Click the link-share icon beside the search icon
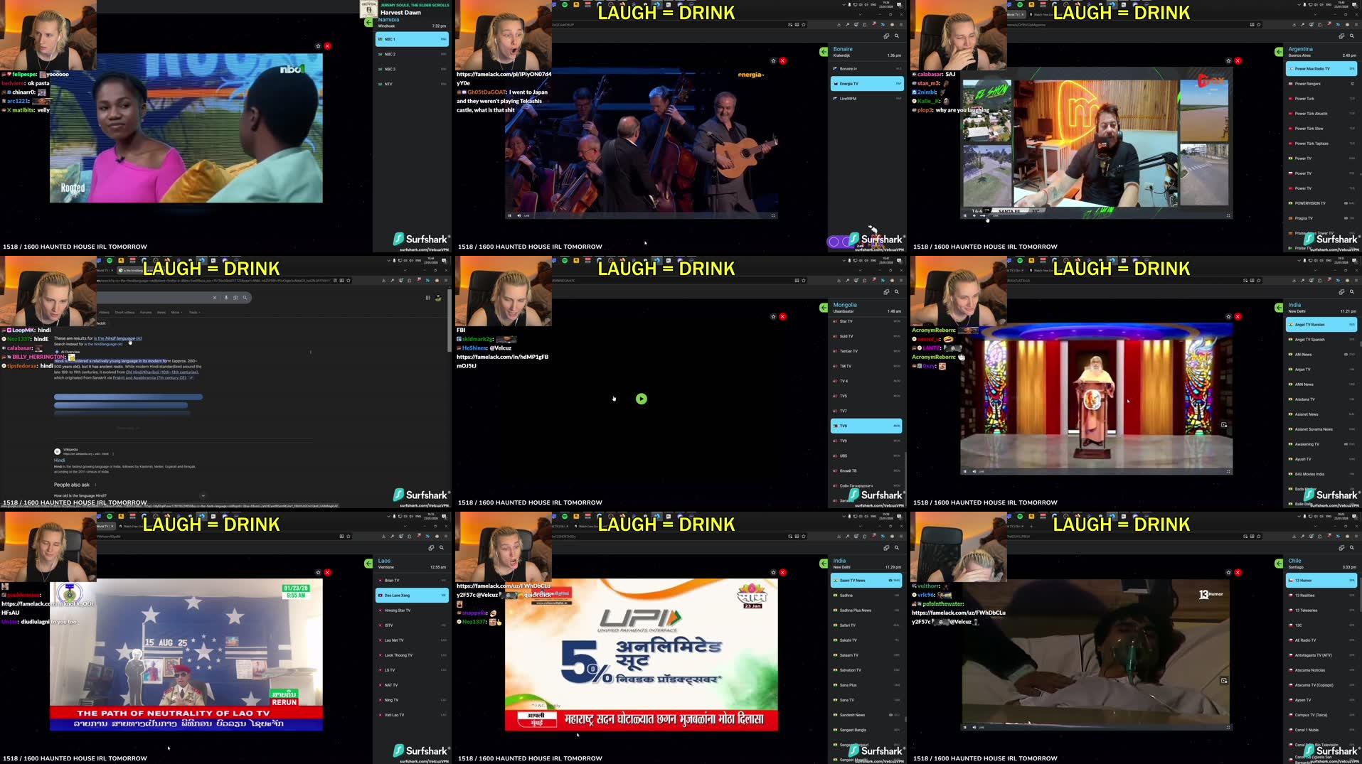Viewport: 1362px width, 764px height. tap(887, 36)
